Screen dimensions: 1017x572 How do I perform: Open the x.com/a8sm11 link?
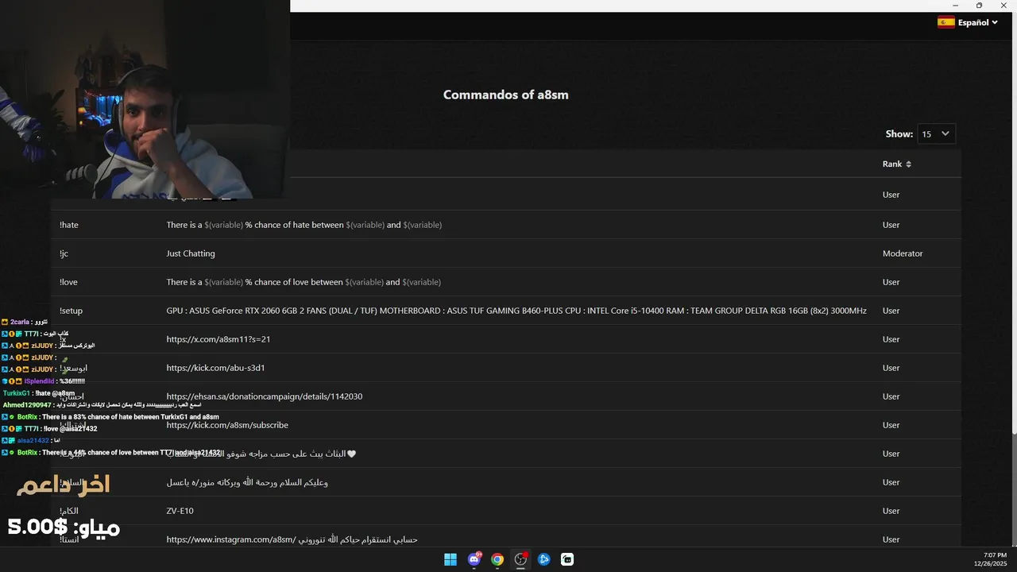pos(218,339)
